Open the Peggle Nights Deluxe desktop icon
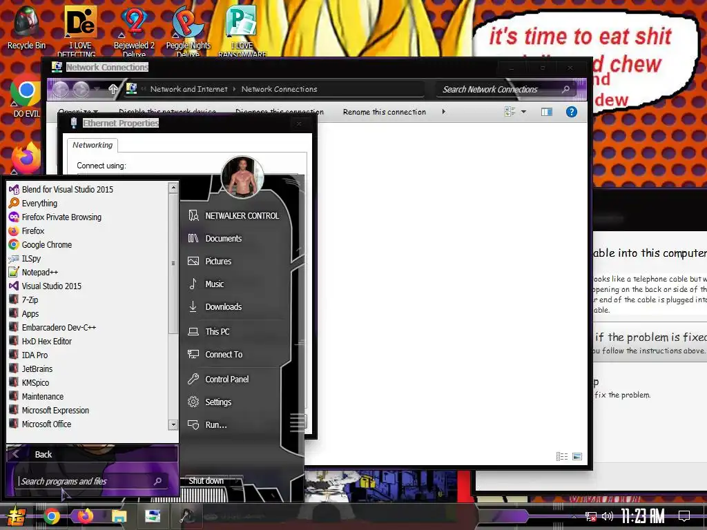The height and width of the screenshot is (530, 707). pyautogui.click(x=188, y=30)
